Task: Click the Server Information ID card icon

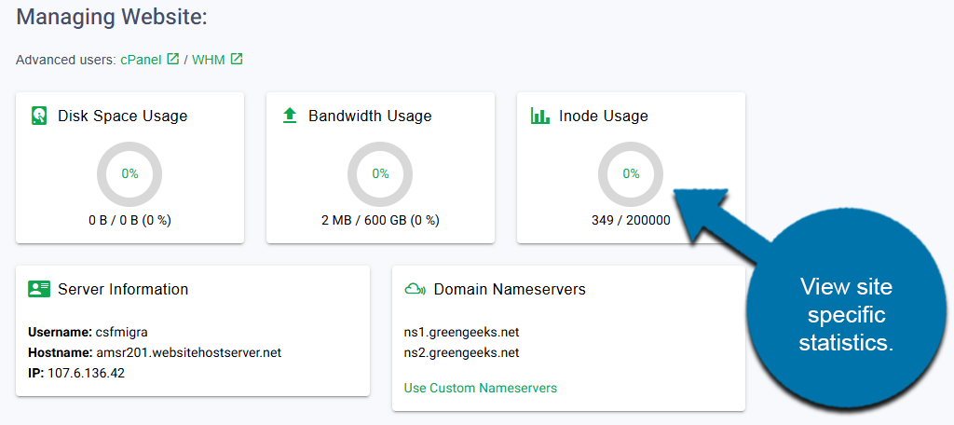Action: click(x=39, y=289)
